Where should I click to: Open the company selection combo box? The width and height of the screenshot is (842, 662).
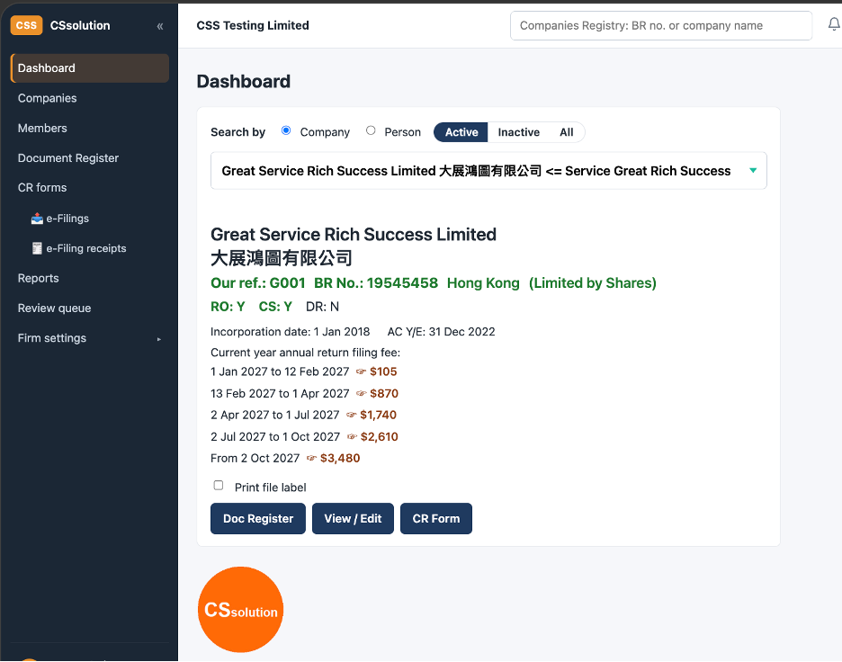(488, 171)
